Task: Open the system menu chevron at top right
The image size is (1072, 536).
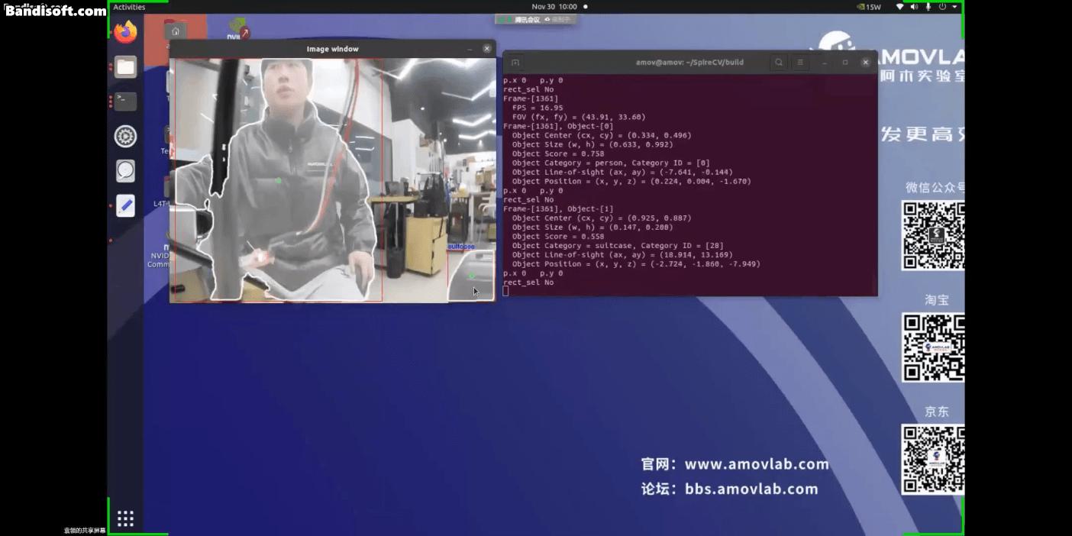Action: (954, 6)
